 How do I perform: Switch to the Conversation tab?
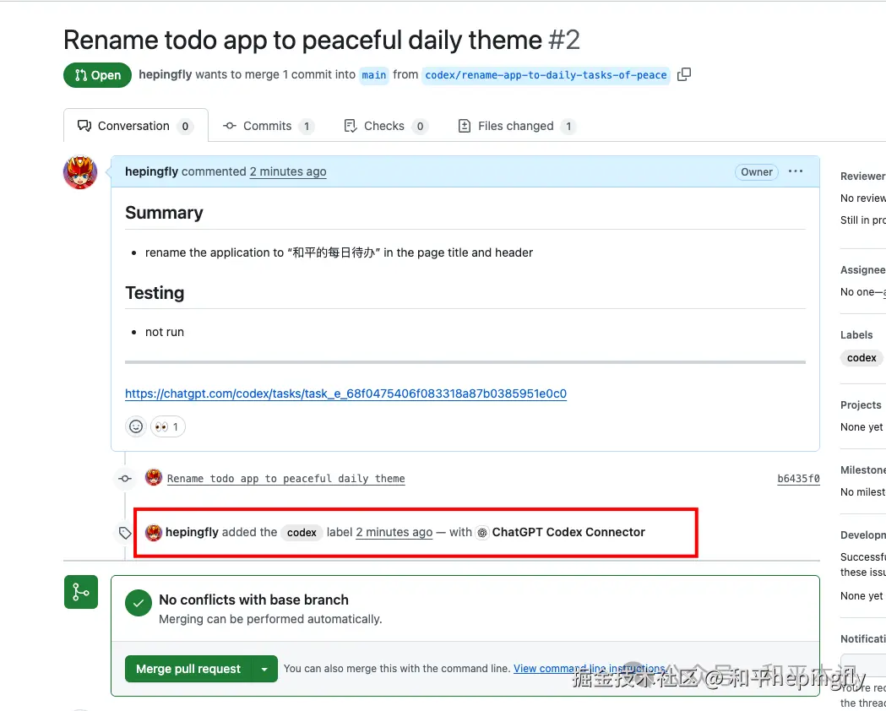point(136,126)
